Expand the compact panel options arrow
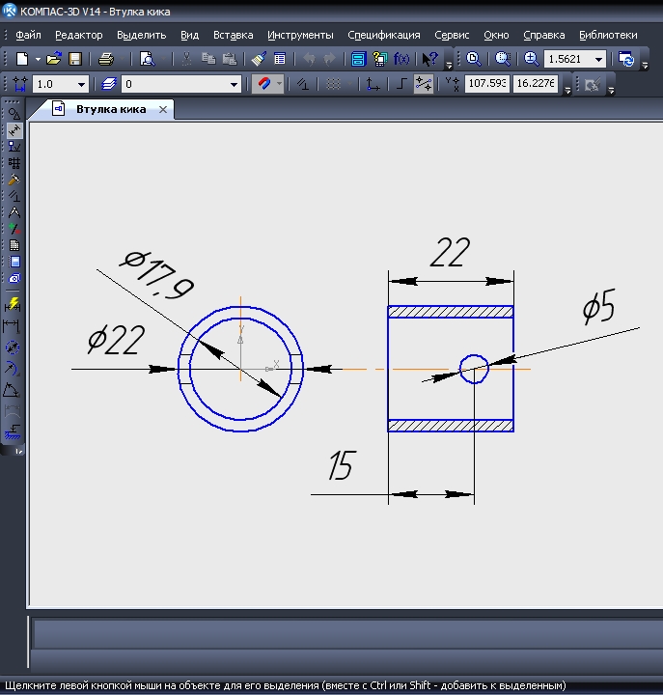Screen dimensions: 663x695 [x=18, y=451]
